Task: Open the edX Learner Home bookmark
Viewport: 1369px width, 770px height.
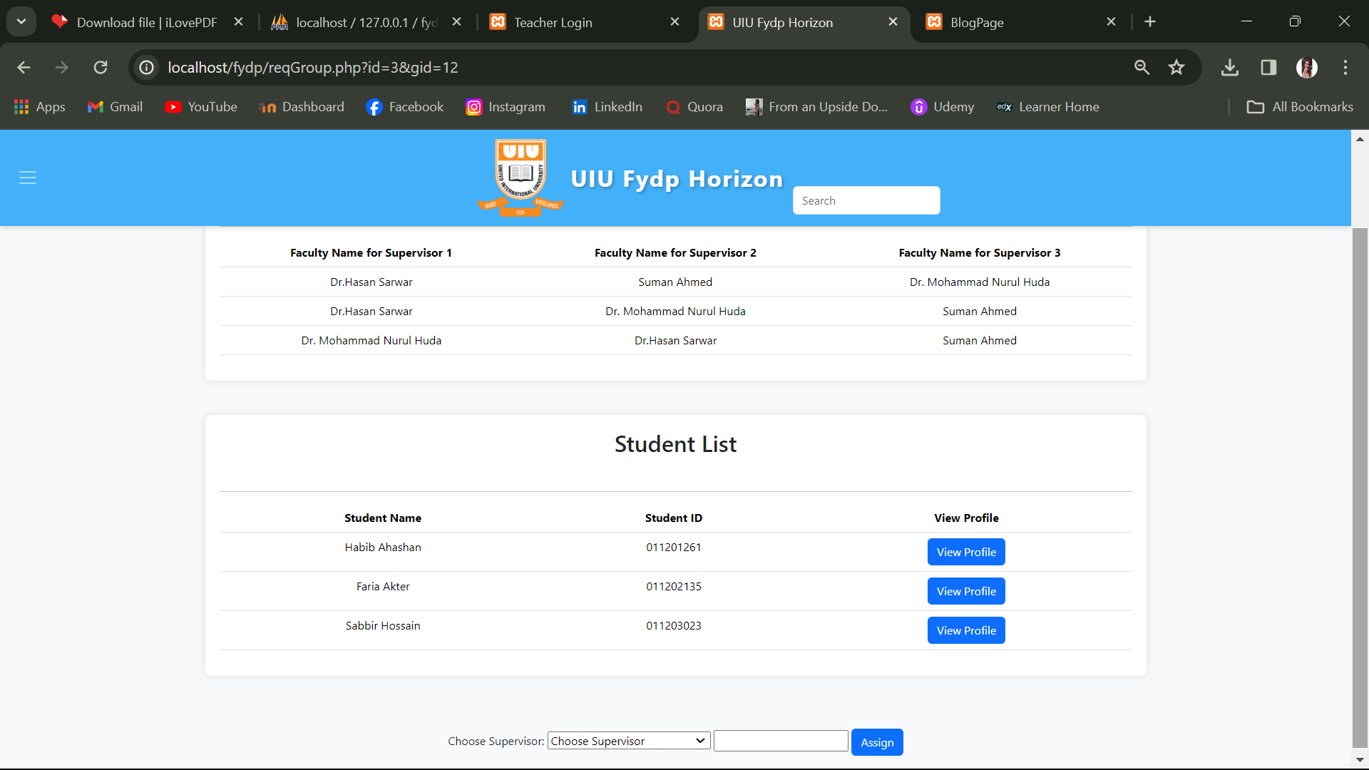Action: coord(1048,107)
